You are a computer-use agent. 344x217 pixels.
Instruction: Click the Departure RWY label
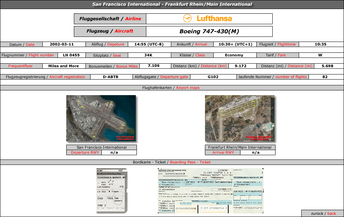pyautogui.click(x=85, y=153)
